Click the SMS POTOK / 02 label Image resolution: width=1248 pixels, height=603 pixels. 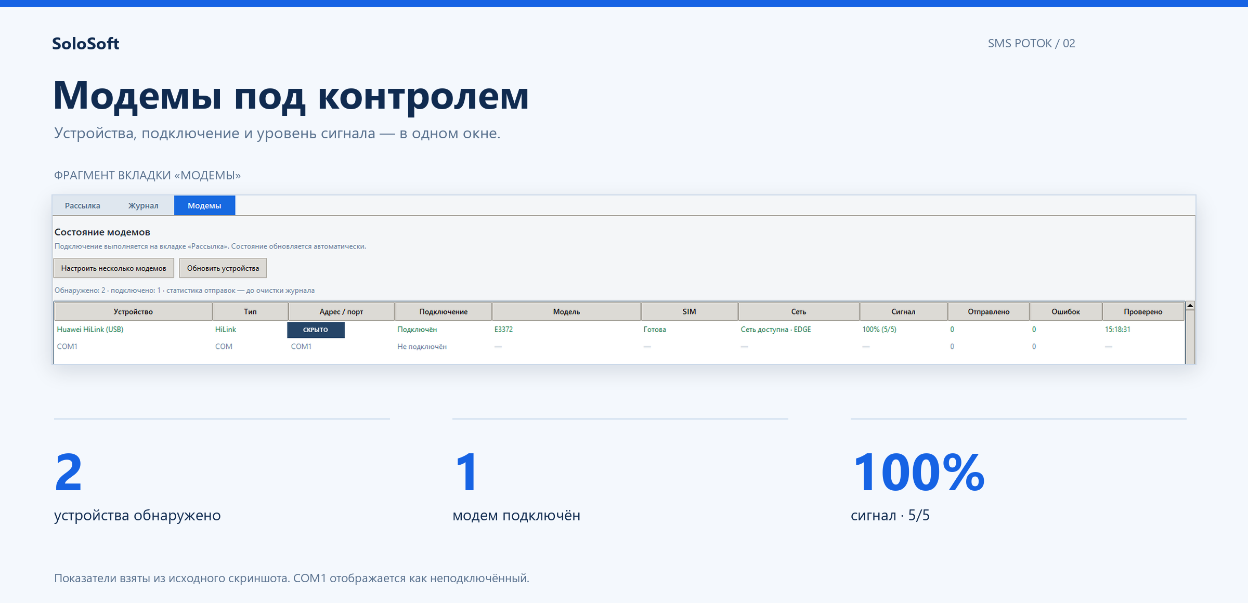pyautogui.click(x=1031, y=43)
